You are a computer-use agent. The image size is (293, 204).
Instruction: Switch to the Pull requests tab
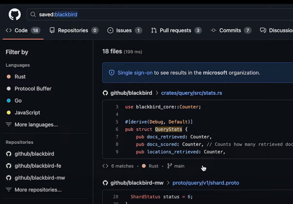[x=175, y=31]
